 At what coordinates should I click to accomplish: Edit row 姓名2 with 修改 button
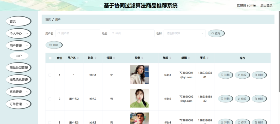[x=242, y=98]
